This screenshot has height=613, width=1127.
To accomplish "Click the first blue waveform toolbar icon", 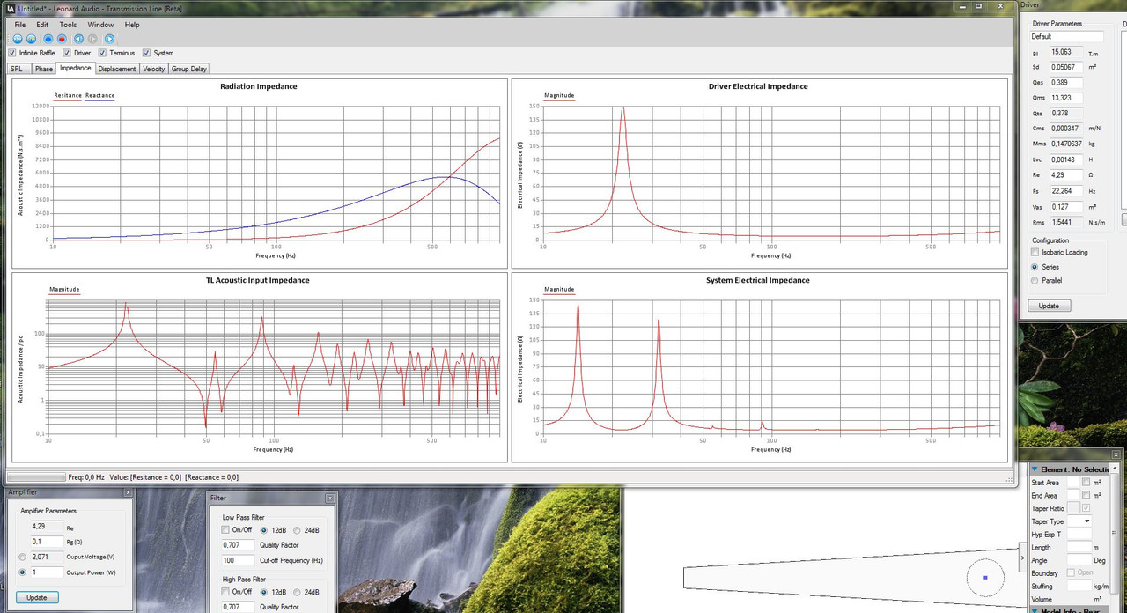I will pyautogui.click(x=18, y=39).
